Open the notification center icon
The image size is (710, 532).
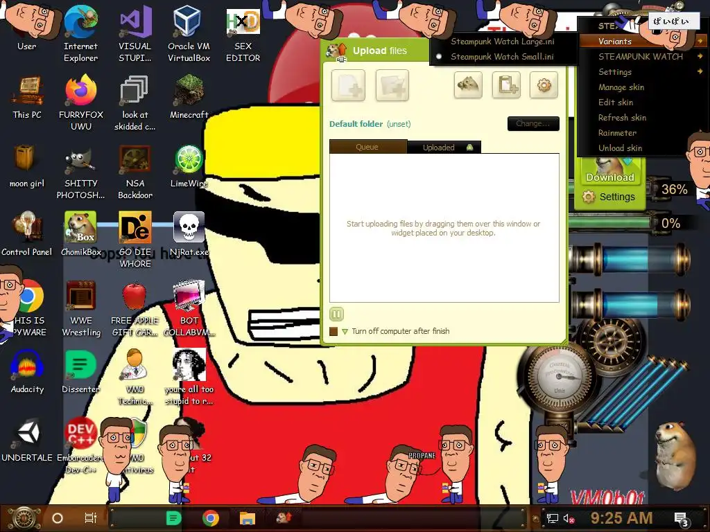682,519
